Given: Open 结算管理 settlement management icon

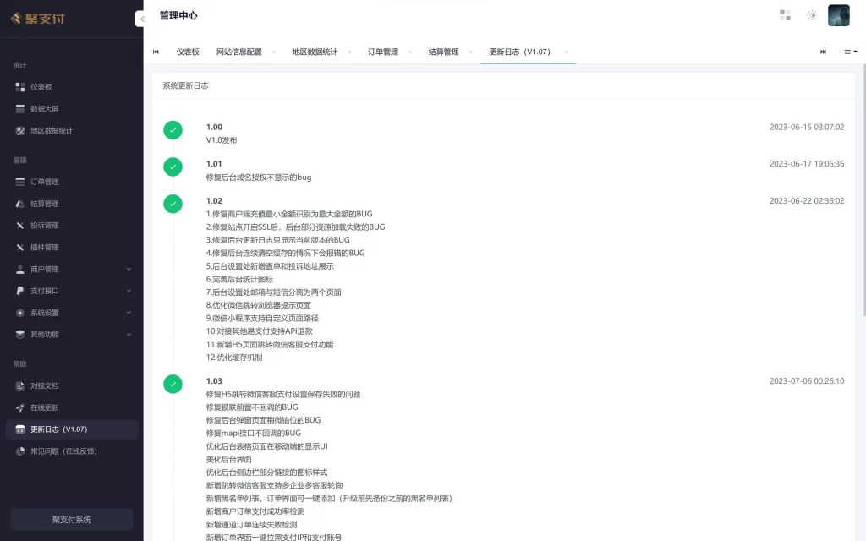Looking at the screenshot, I should [19, 203].
